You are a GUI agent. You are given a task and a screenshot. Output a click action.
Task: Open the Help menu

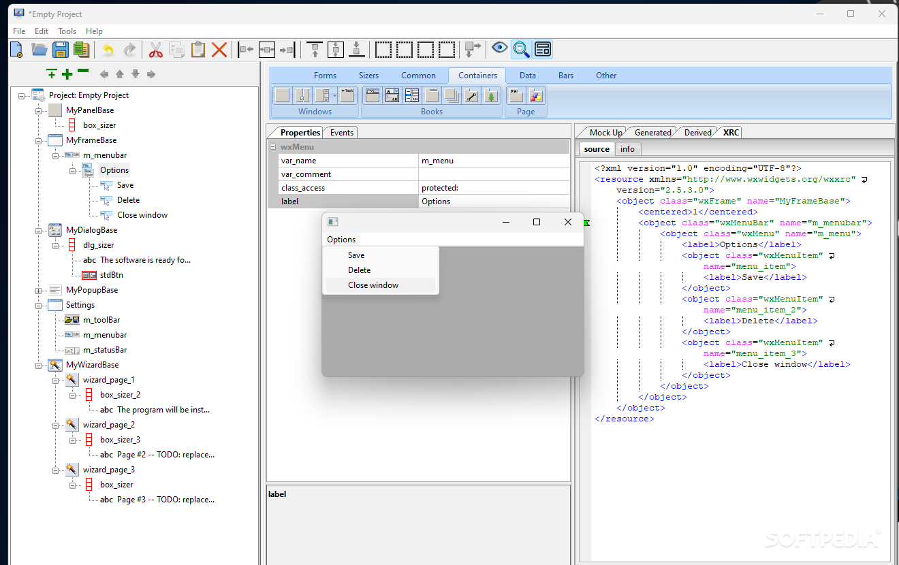(94, 31)
